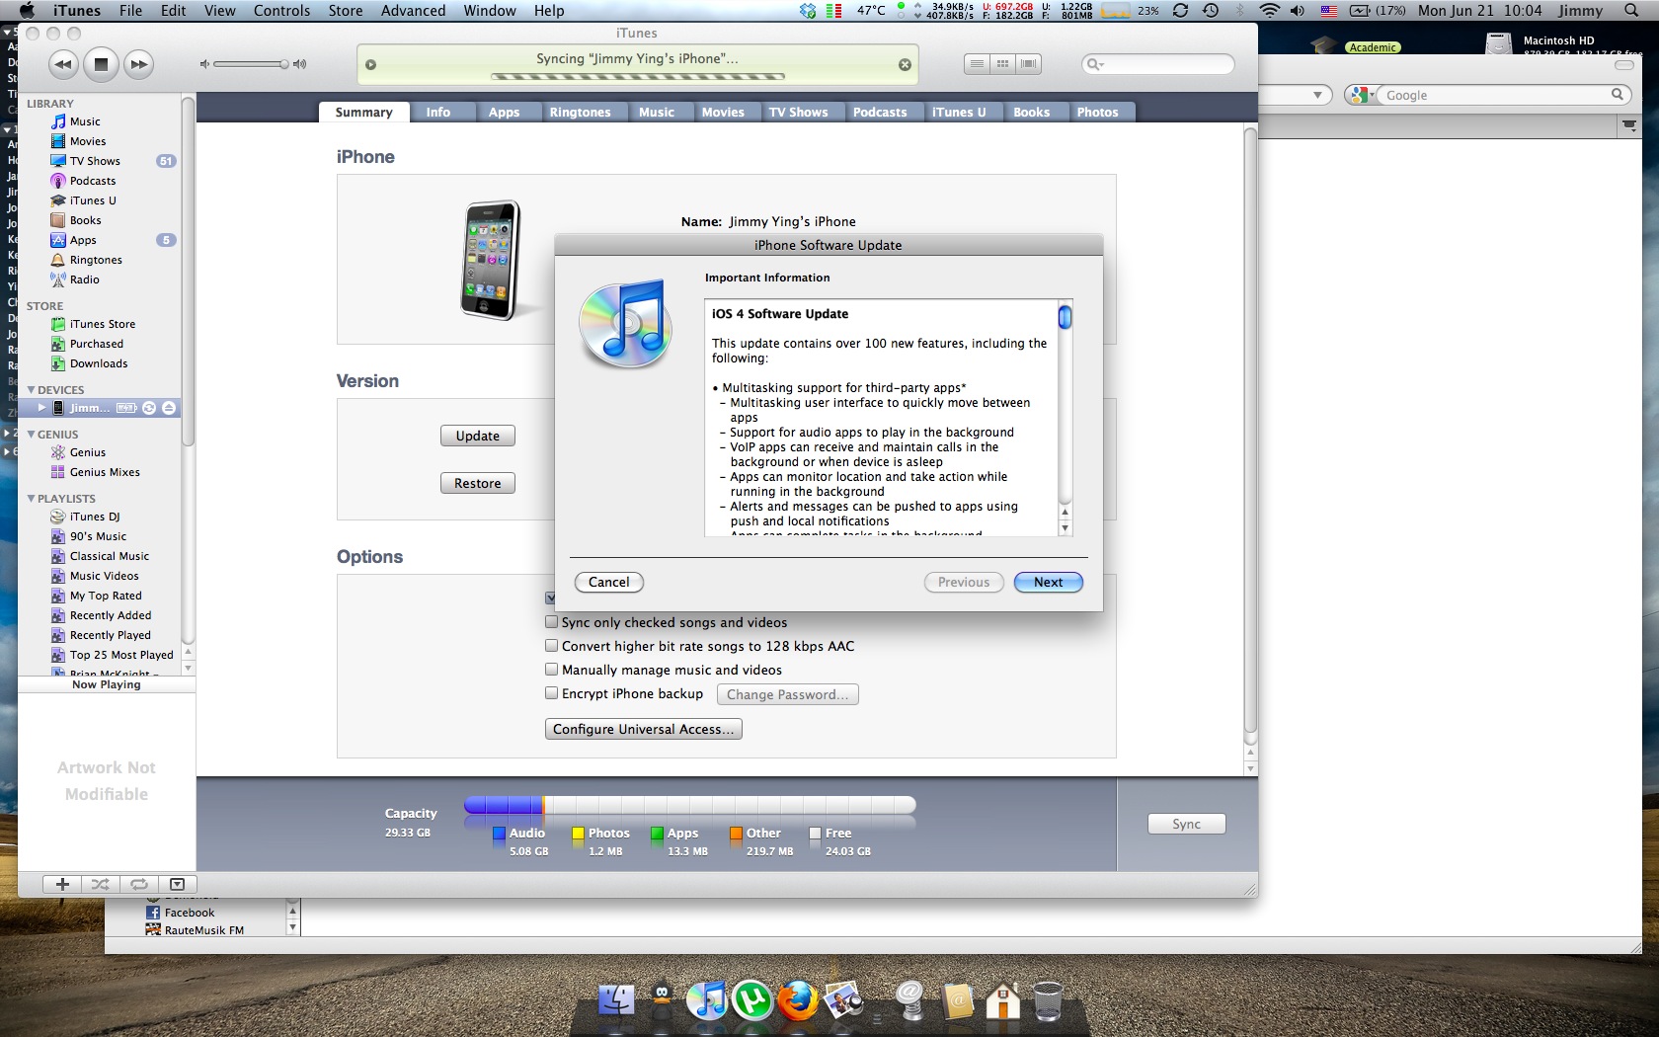
Task: Click Next in the Software Update dialog
Action: (x=1049, y=583)
